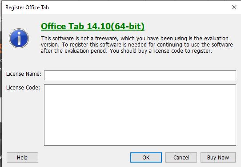Click Buy Now to purchase a license
Viewport: 241px width, 167px height.
pos(218,157)
